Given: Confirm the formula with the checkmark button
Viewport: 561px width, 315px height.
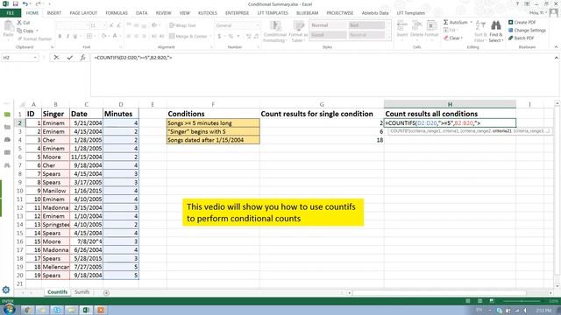Looking at the screenshot, I should [x=70, y=57].
